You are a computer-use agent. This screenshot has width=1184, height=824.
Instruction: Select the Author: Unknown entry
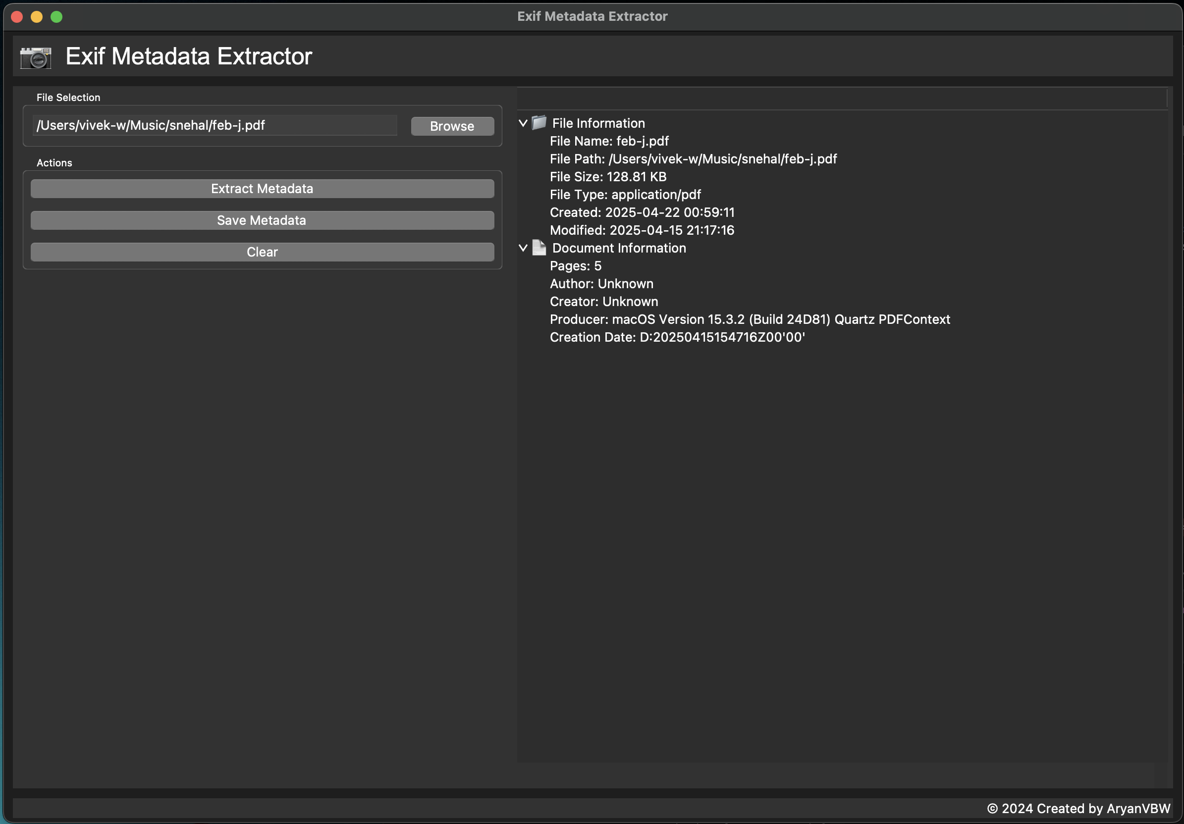pos(601,283)
